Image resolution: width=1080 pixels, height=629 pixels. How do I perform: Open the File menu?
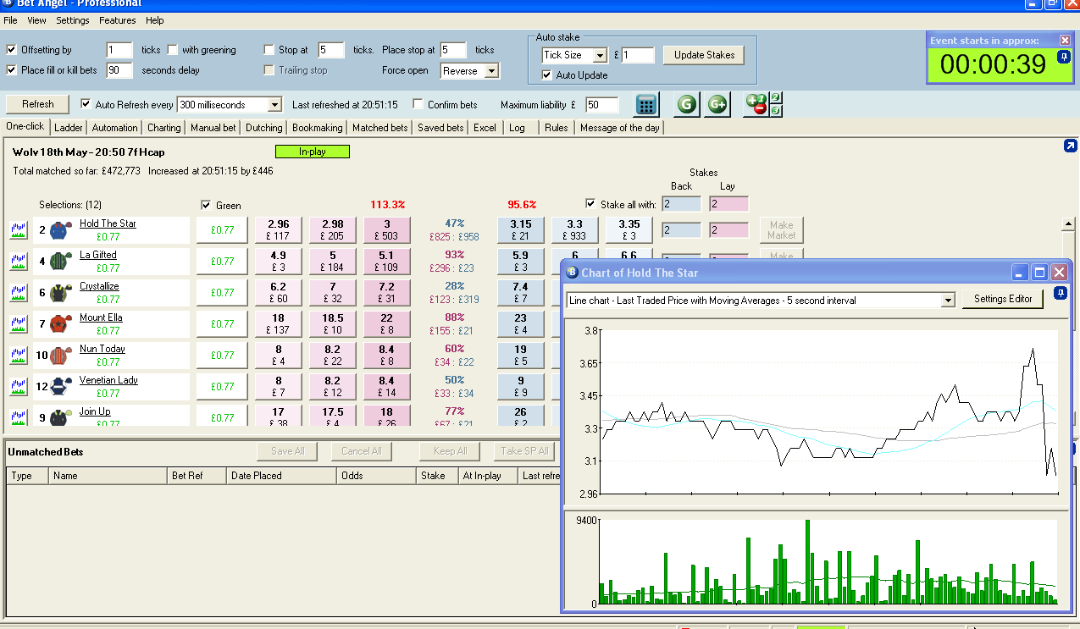[10, 20]
